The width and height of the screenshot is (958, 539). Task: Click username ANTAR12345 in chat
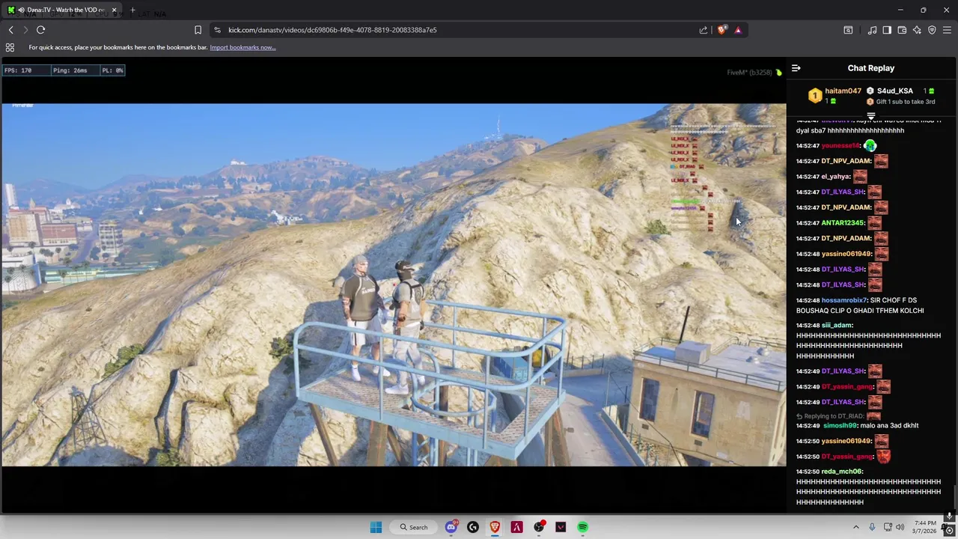coord(843,223)
